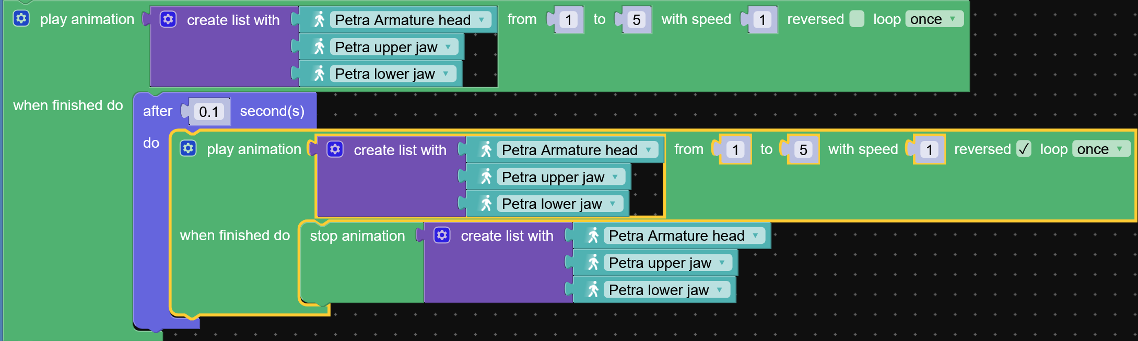Viewport: 1138px width, 341px height.
Task: Click object icon beside stop animation's Petra upper jaw
Action: (x=593, y=263)
